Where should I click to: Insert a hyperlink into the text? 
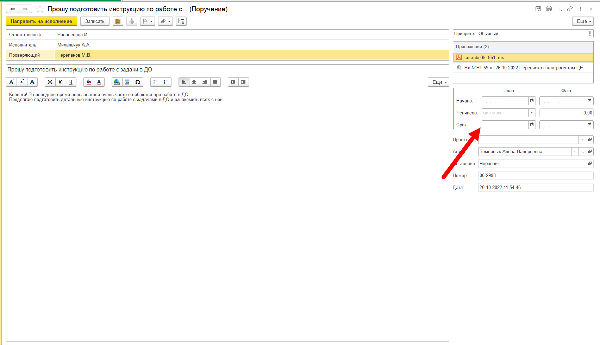coord(117,82)
